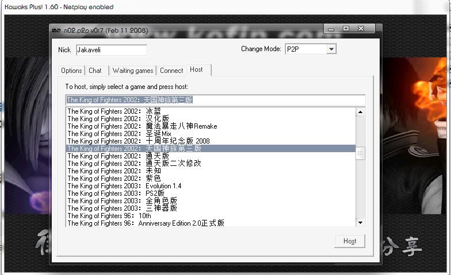Select King of Fighters 2003: Evolution 1.4
451x275 pixels.
pos(211,186)
